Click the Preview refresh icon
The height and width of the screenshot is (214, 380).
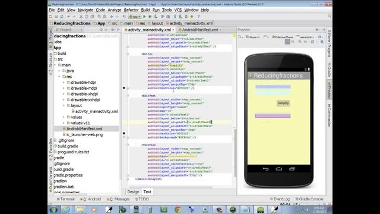tap(312, 42)
